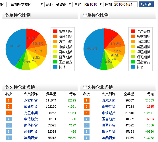The image size is (158, 142).
Task: Open the RB1610 contract dropdown
Action: click(93, 5)
